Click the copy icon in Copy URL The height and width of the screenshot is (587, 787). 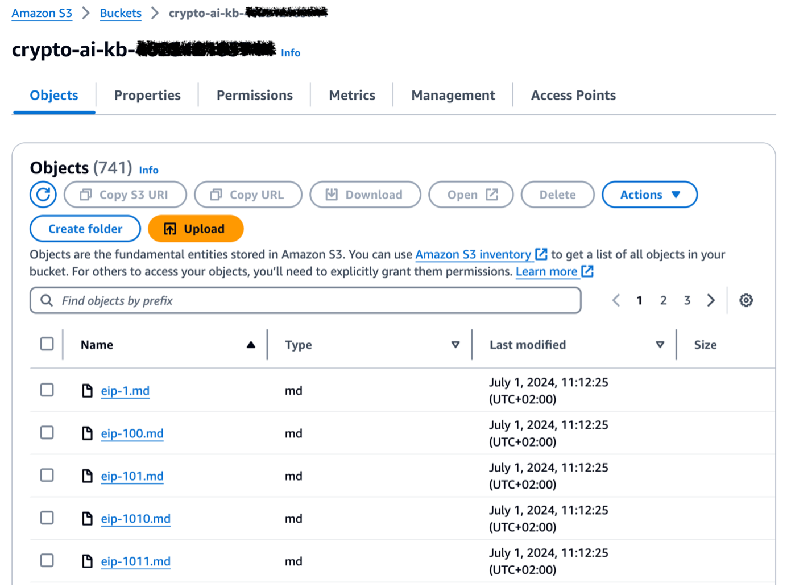(216, 195)
